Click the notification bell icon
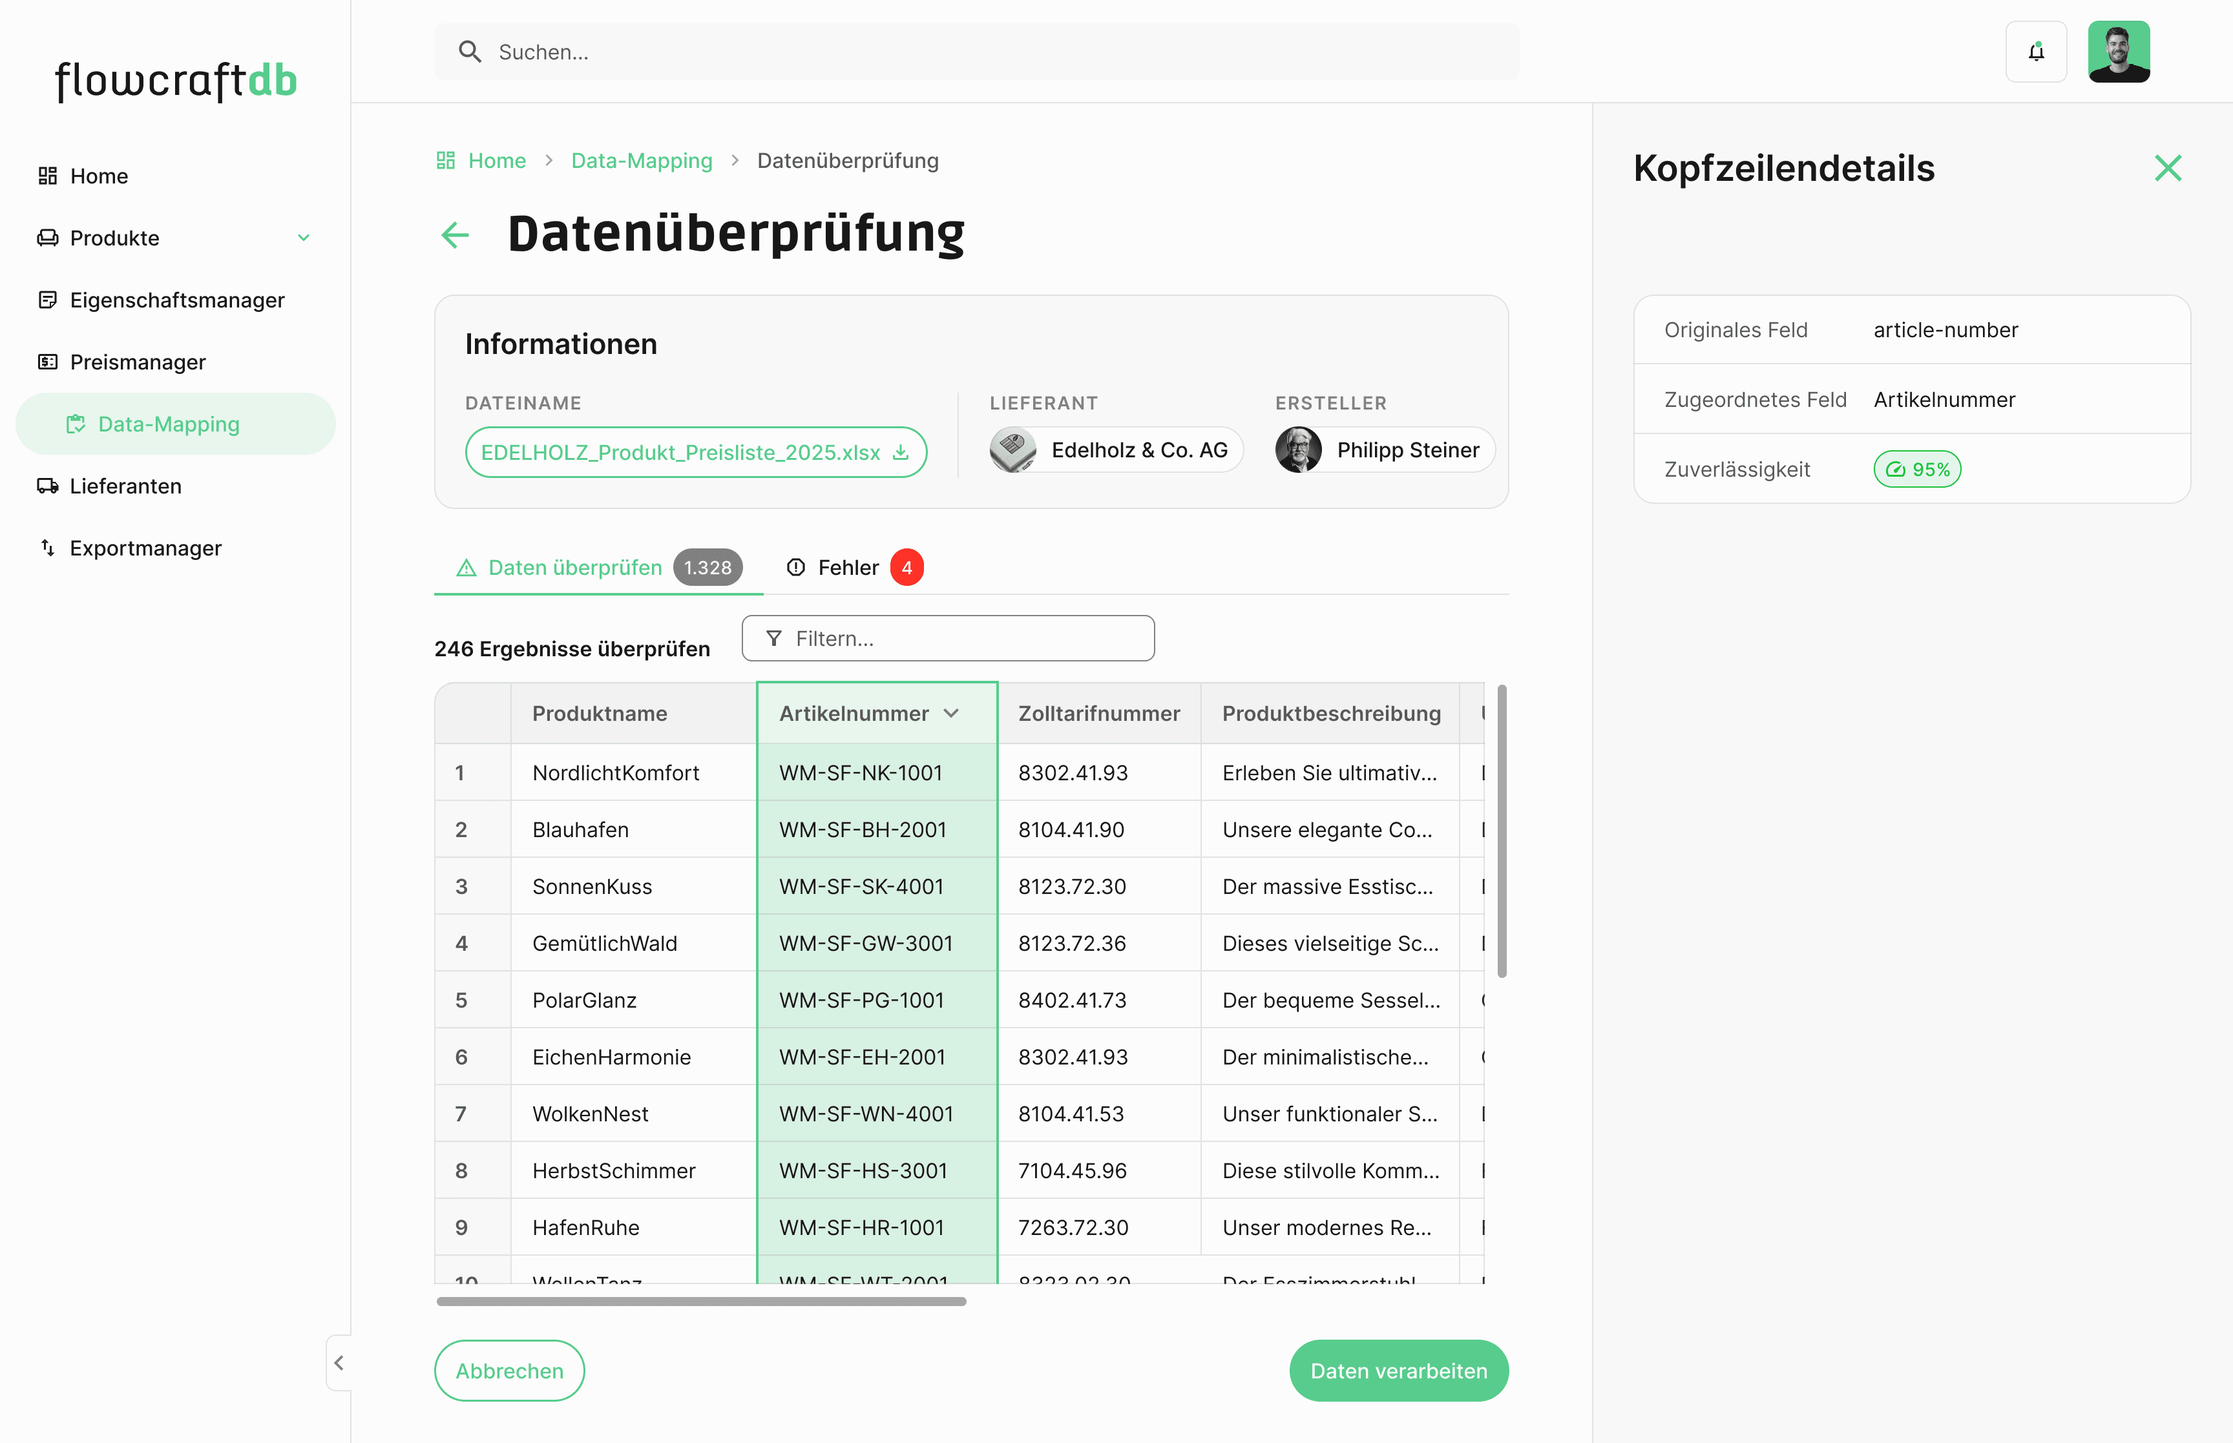 coord(2035,52)
